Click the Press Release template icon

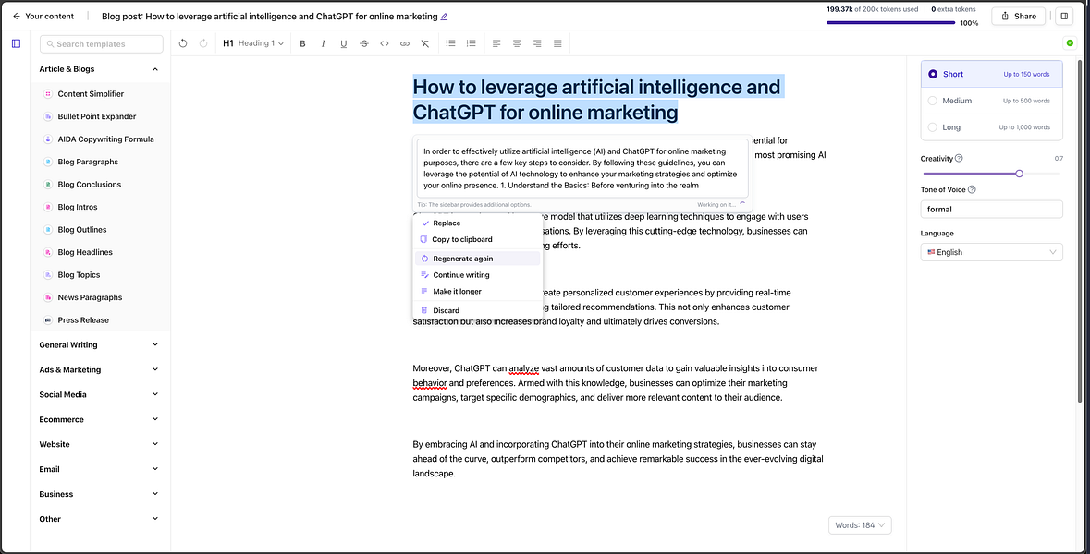pos(48,320)
